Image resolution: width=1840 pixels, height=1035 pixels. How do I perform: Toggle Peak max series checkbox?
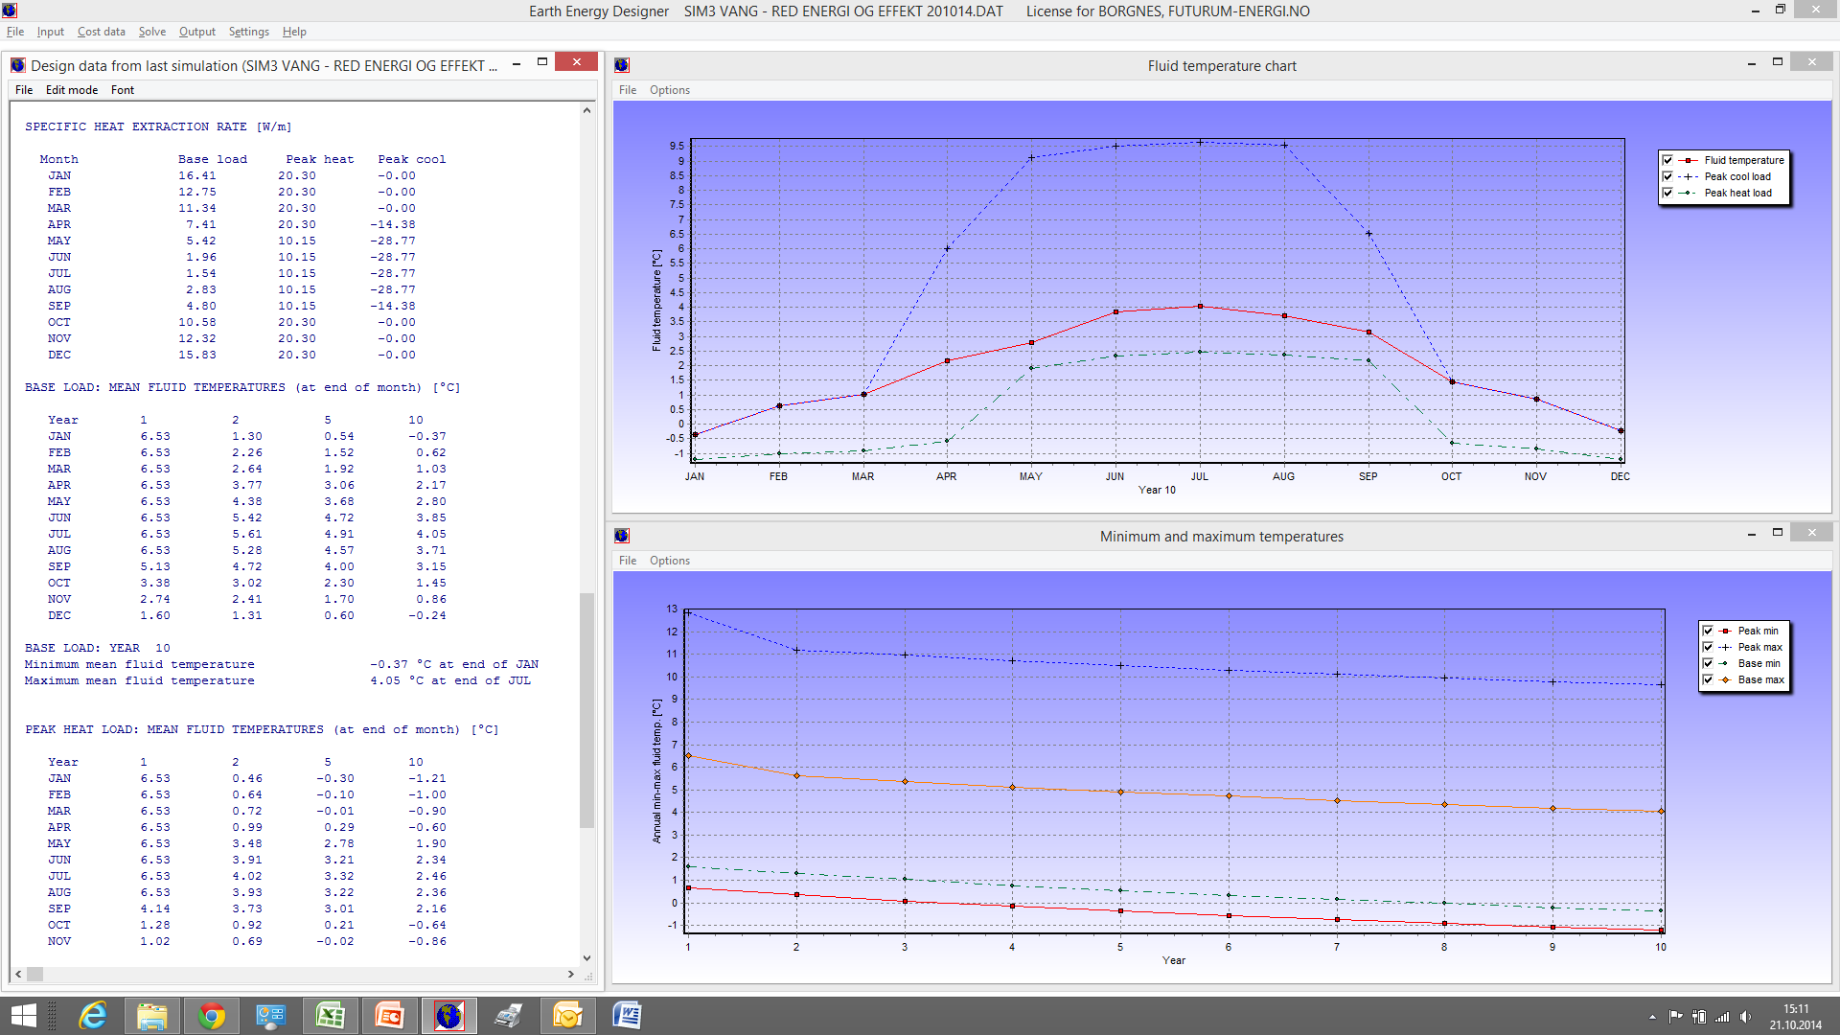(1708, 647)
